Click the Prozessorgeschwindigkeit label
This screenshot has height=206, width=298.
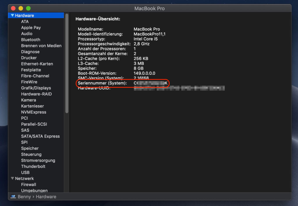pyautogui.click(x=104, y=44)
